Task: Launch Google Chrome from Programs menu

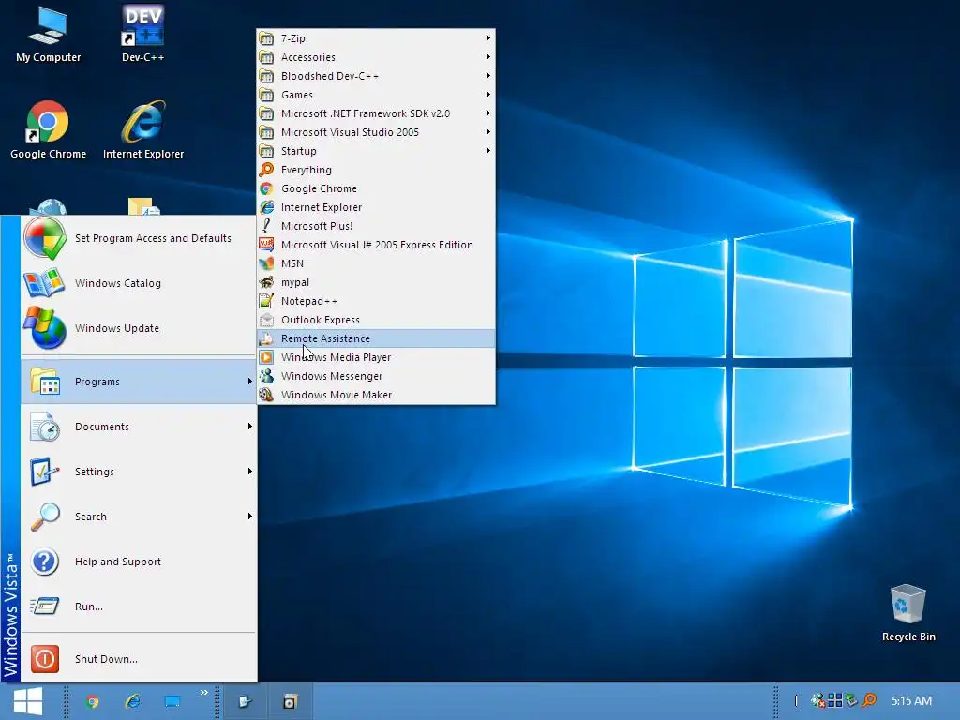Action: (376, 188)
